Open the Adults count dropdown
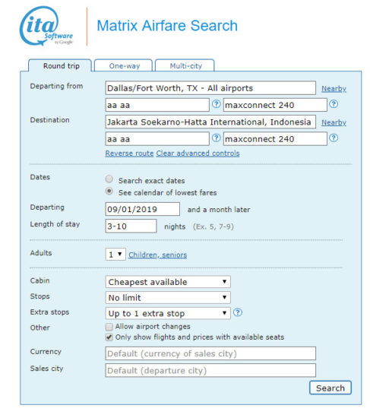 click(x=115, y=255)
